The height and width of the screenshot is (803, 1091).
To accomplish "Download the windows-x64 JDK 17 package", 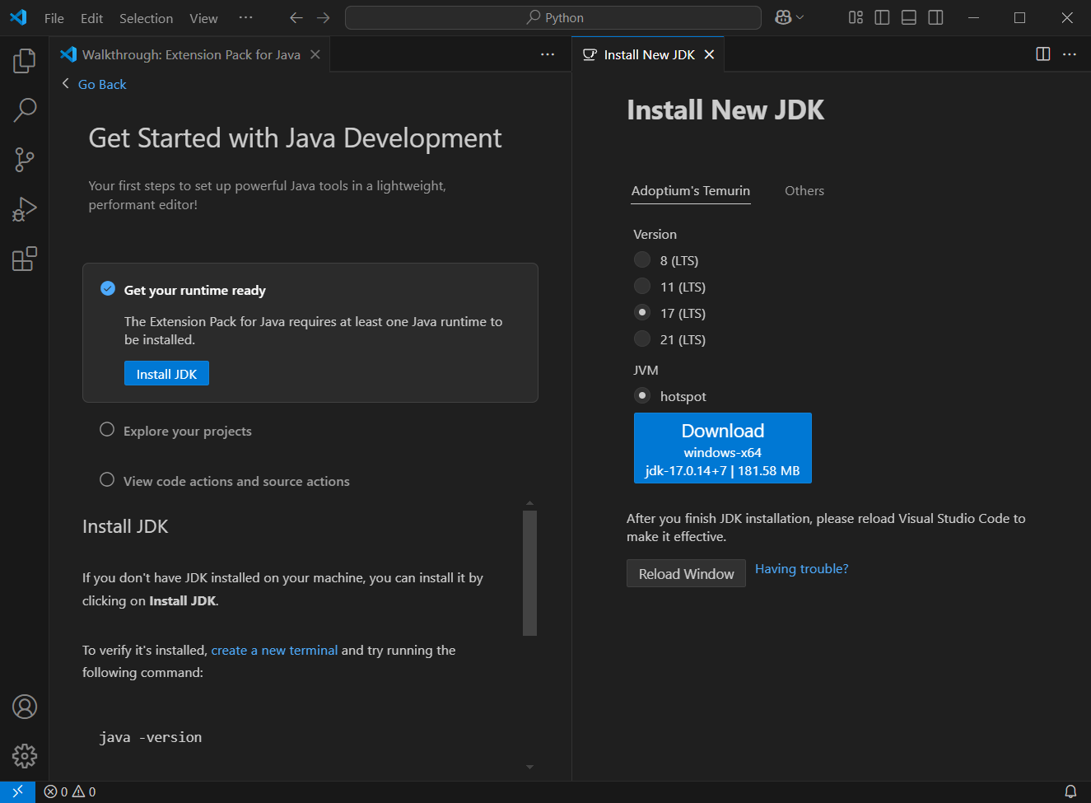I will [723, 448].
